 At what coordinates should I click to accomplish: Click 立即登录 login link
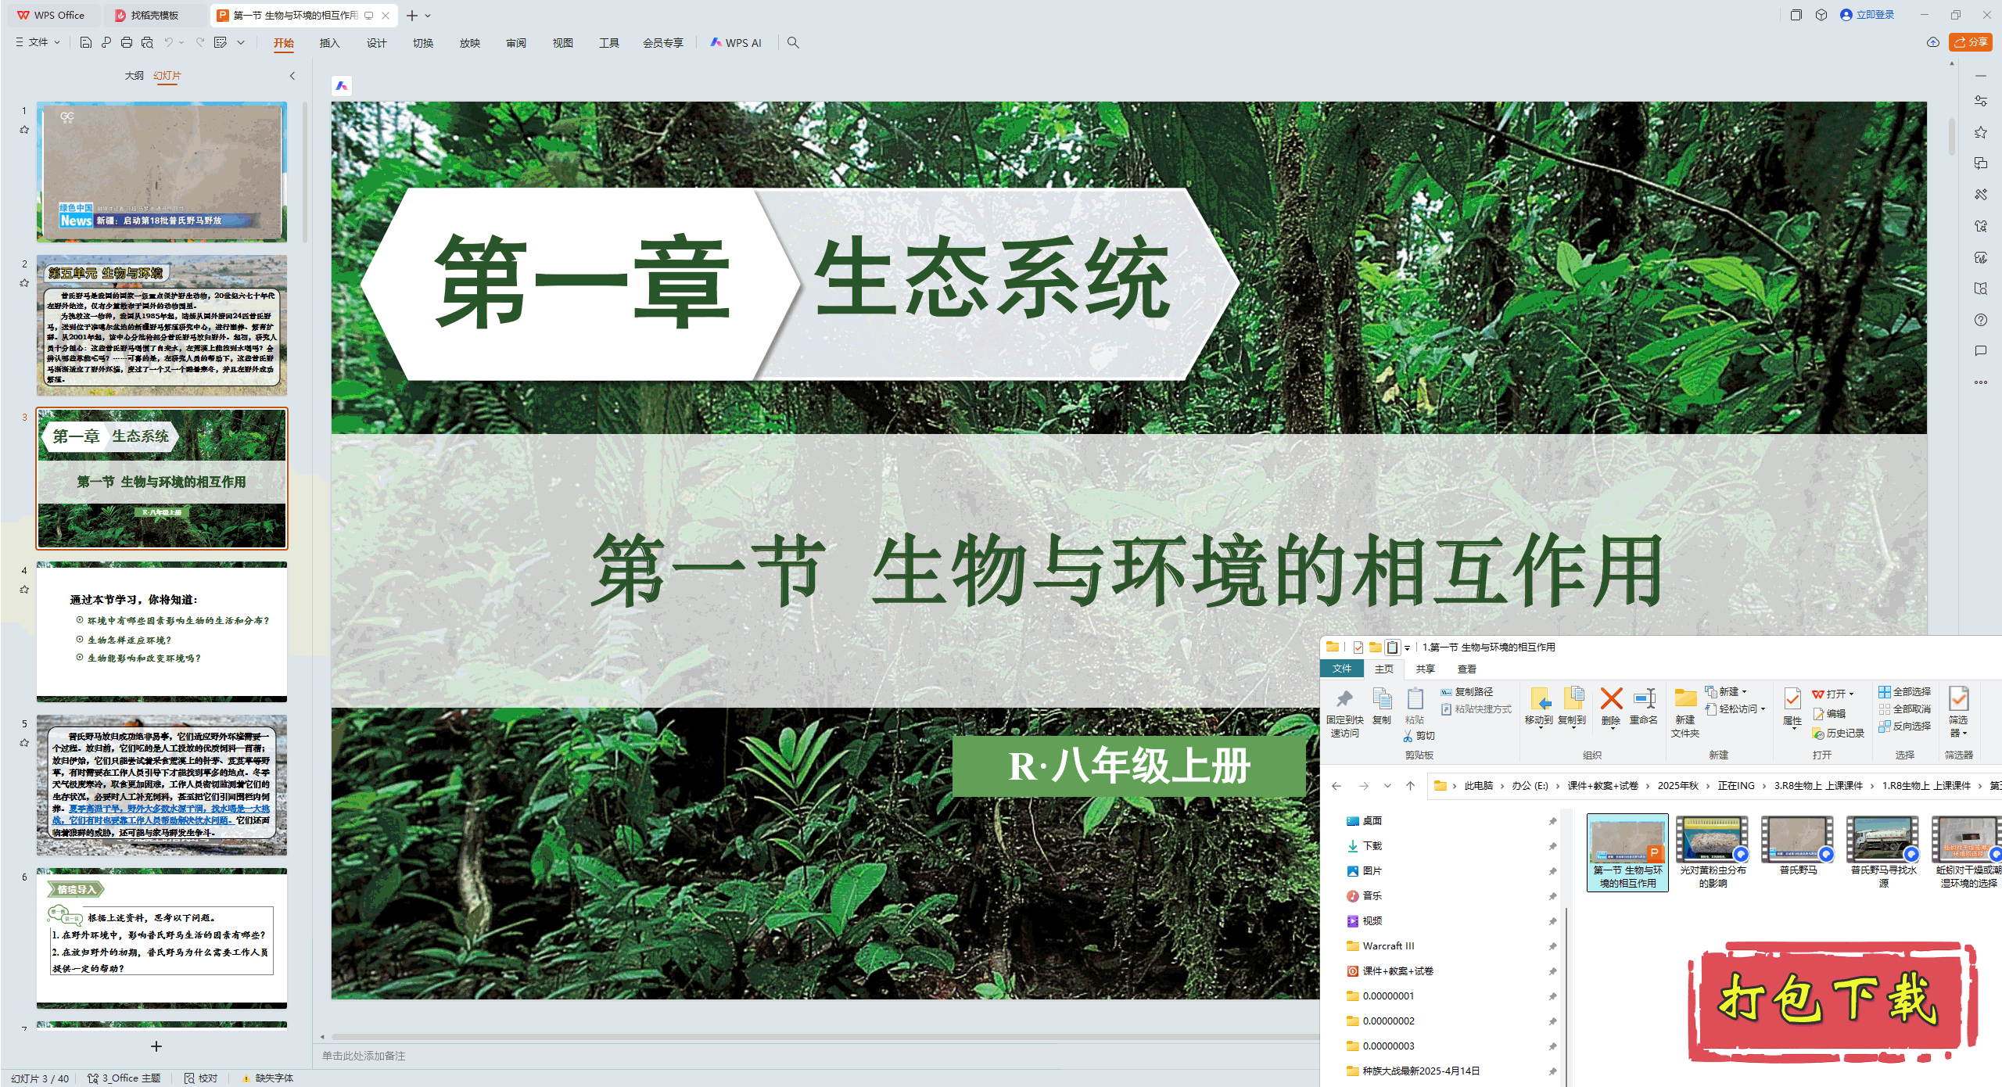pyautogui.click(x=1874, y=15)
